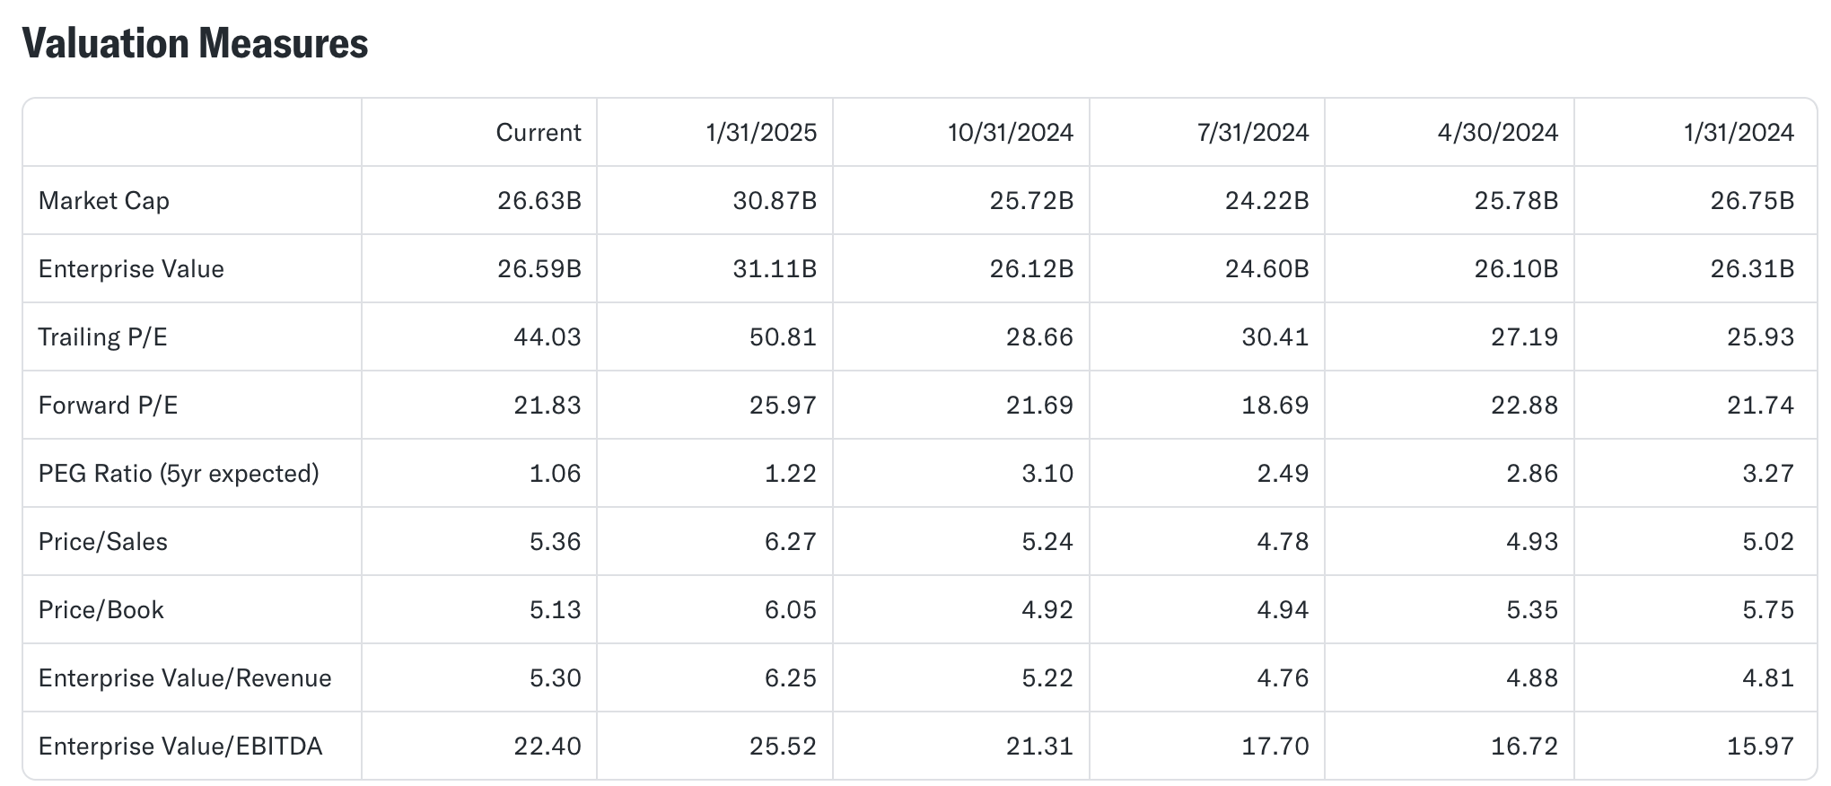Click the current Trailing P/E value 44.03
The image size is (1831, 786).
pos(548,337)
